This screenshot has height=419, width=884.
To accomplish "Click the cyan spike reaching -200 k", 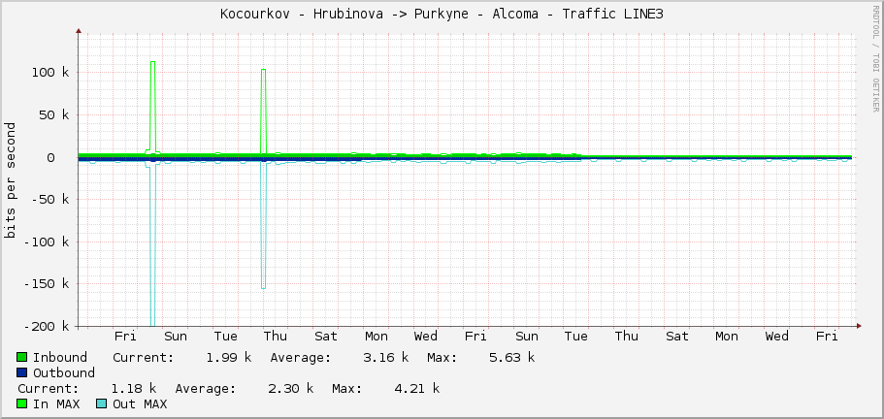I will 152,324.
